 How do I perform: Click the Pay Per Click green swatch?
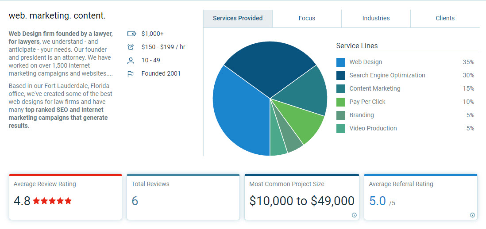click(340, 102)
